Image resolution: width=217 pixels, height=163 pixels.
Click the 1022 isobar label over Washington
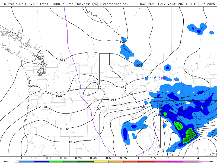[x=62, y=60]
